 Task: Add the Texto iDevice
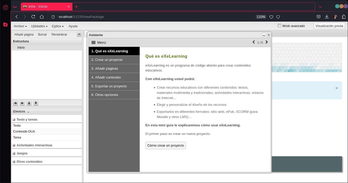click(x=47, y=126)
